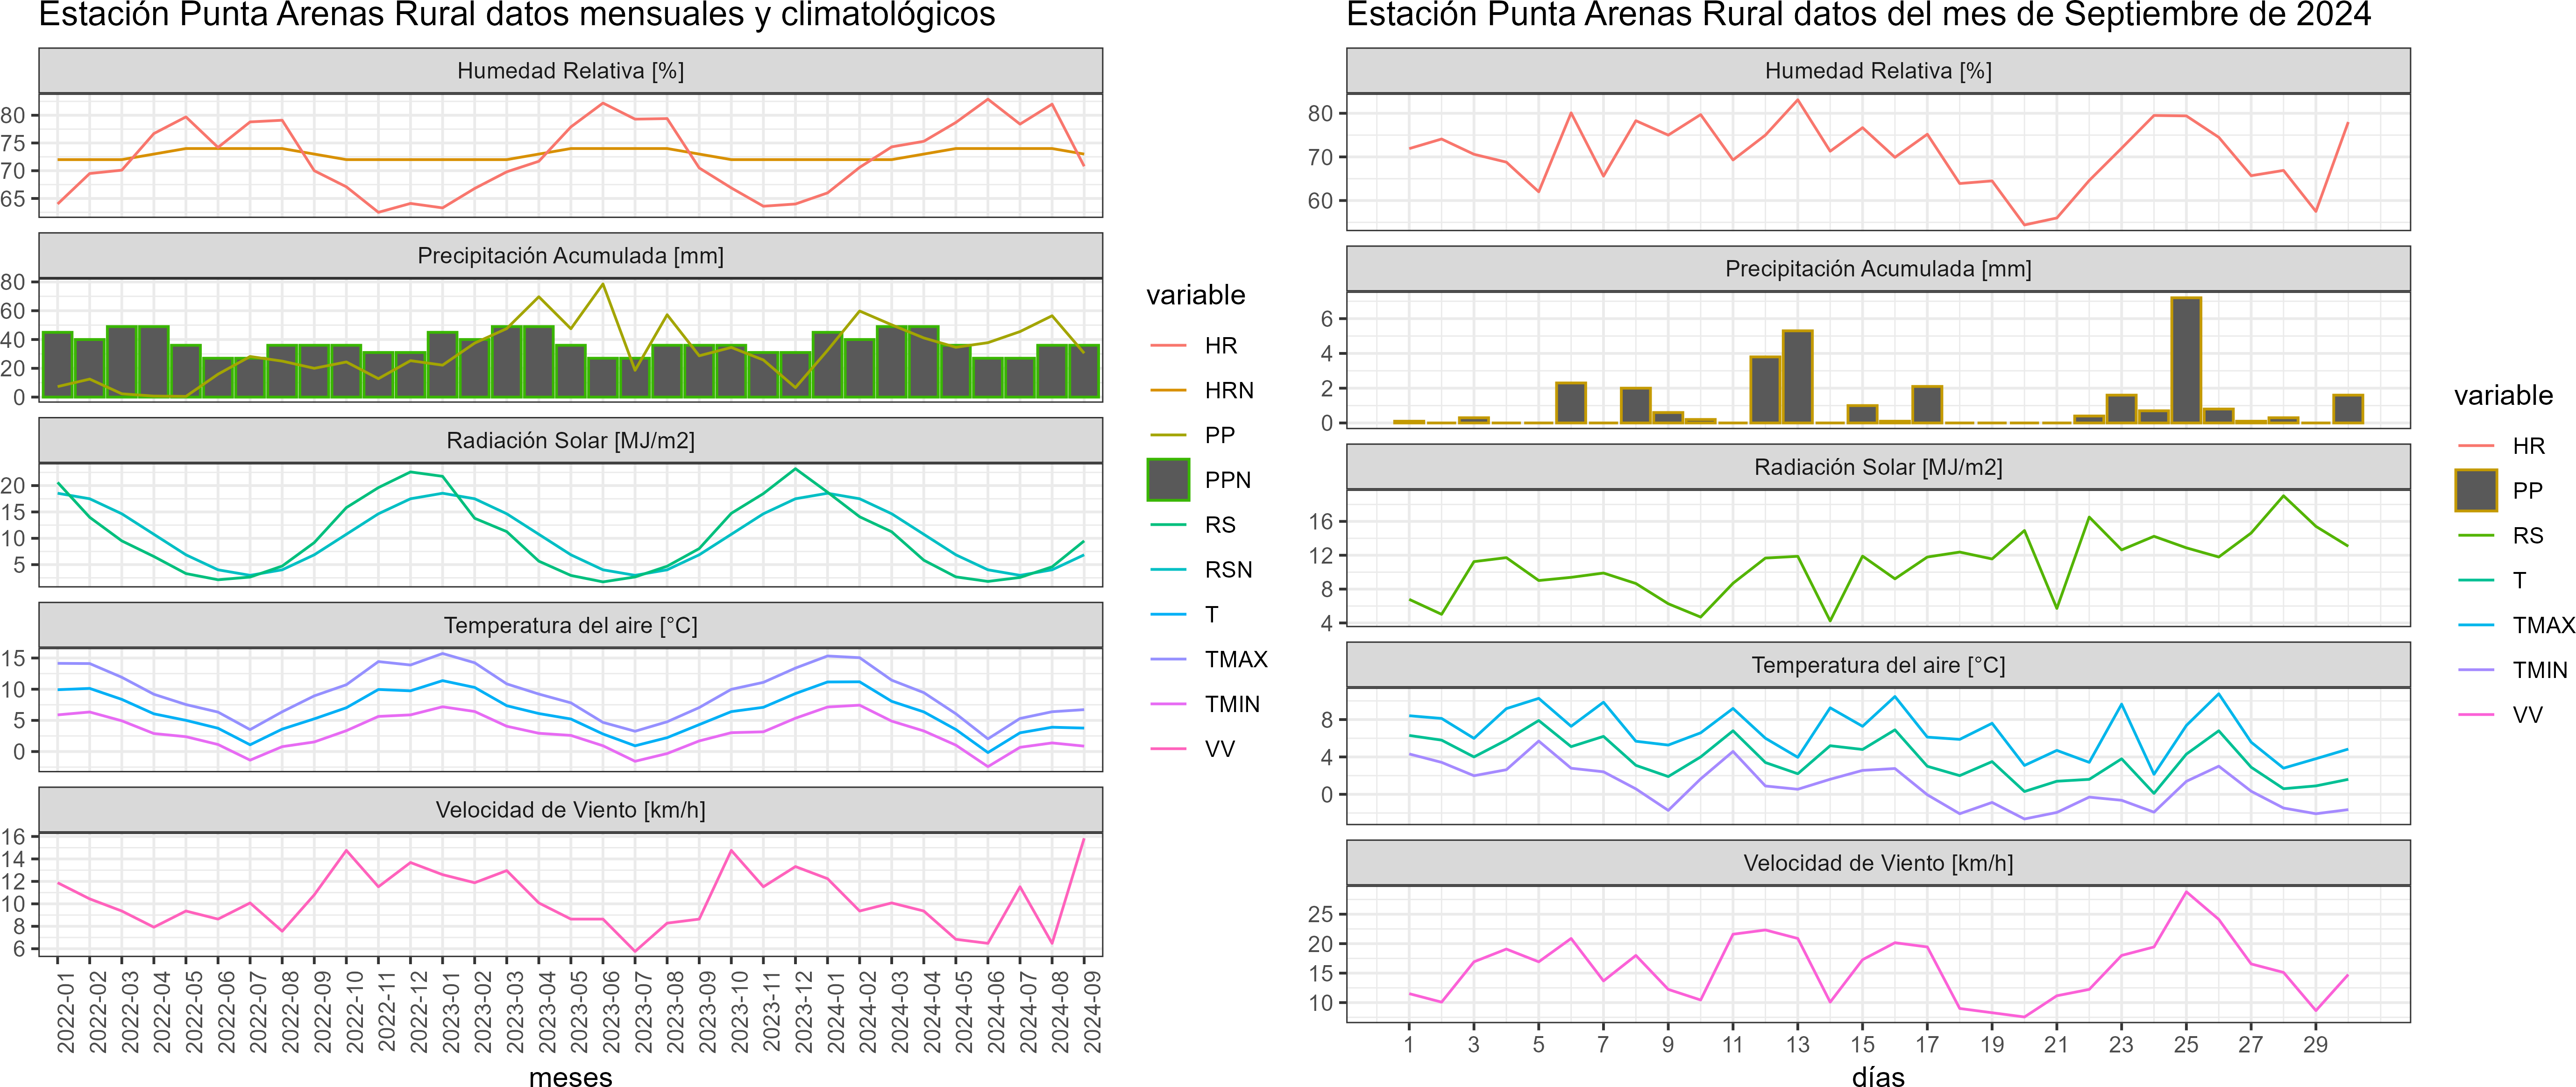Click the right title about Septiembre de 2024
This screenshot has height=1087, width=2576.
(x=1859, y=15)
